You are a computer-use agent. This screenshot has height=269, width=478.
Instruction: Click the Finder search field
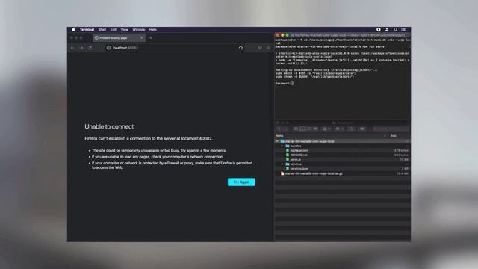click(x=391, y=129)
